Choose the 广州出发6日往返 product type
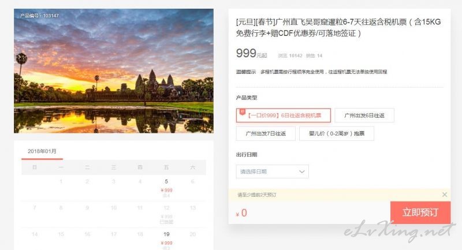Viewport: 462px width, 250px height. point(364,115)
